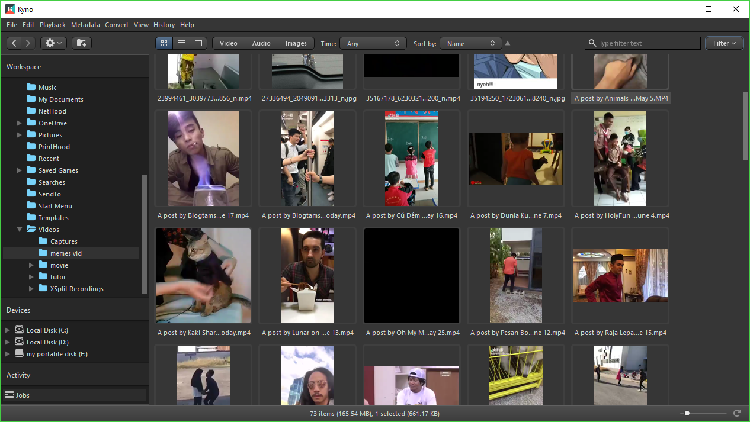Expand the movie folder
The height and width of the screenshot is (422, 750).
point(31,265)
